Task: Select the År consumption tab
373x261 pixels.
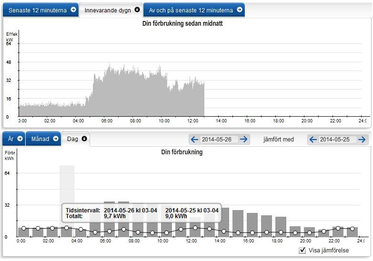Action: (11, 139)
